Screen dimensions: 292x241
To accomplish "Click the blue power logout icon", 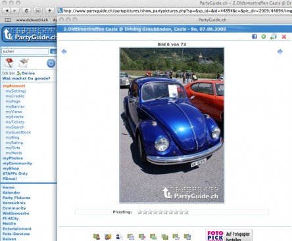I will click(x=51, y=63).
